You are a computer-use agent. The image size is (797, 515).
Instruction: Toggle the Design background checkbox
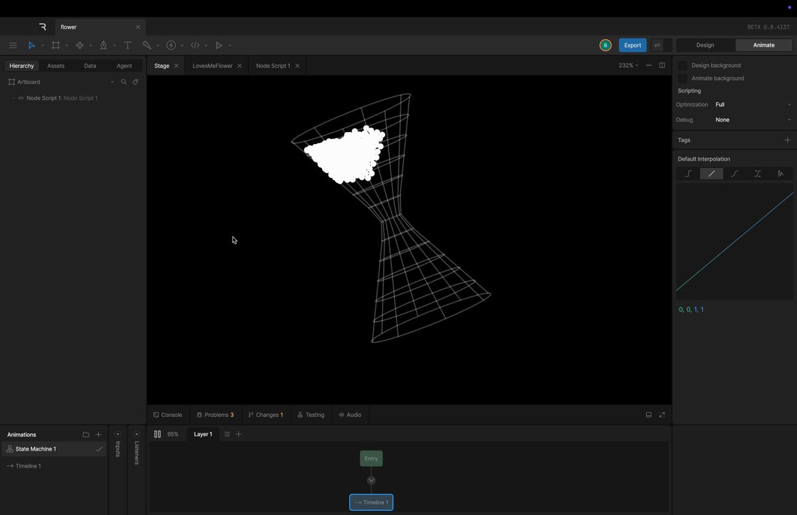coord(682,66)
